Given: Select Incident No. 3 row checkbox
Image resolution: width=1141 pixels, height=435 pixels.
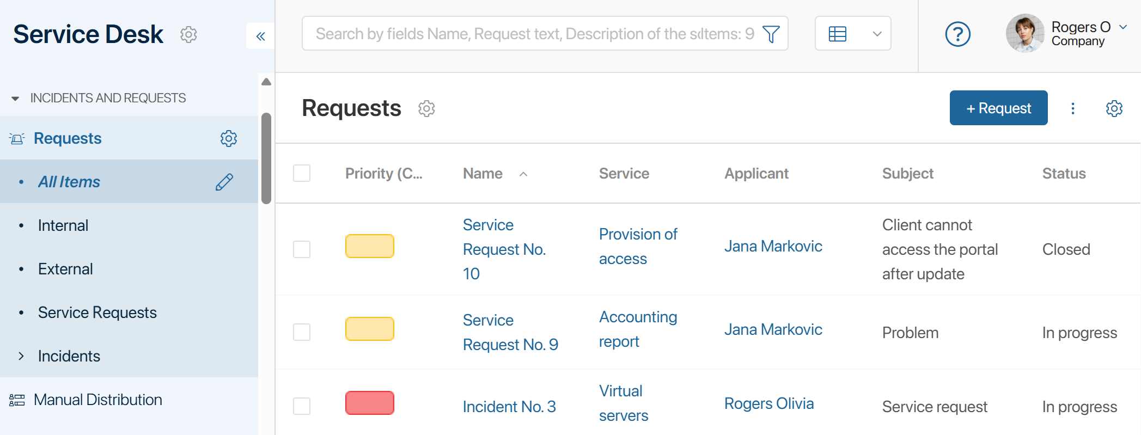Looking at the screenshot, I should pos(302,406).
